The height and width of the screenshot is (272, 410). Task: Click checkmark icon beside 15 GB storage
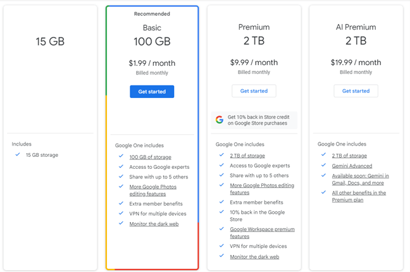pyautogui.click(x=18, y=155)
